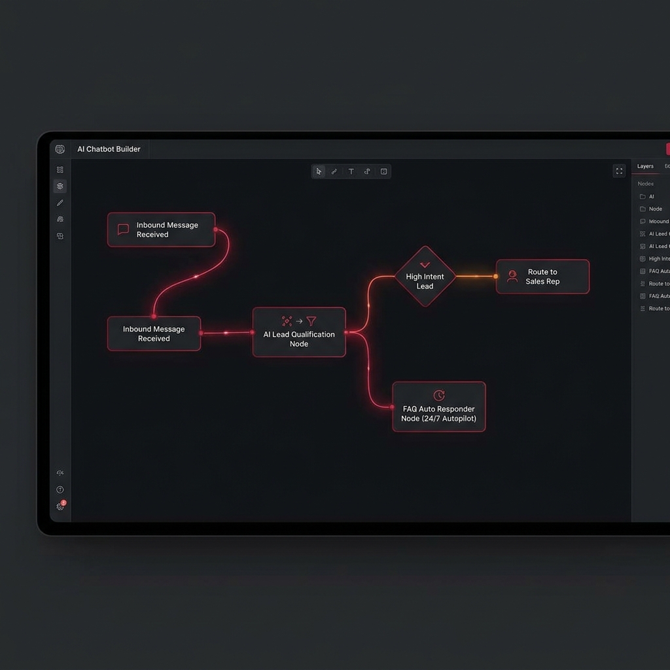This screenshot has height=670, width=670.
Task: Click the folder icon beside AI in Layers
Action: 643,196
